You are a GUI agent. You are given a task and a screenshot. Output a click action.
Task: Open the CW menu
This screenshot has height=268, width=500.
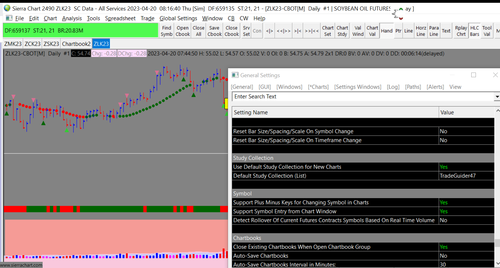pos(244,18)
